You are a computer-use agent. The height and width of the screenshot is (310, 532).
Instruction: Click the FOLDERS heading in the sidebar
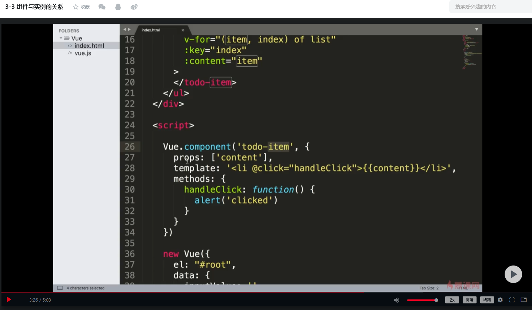(x=69, y=31)
